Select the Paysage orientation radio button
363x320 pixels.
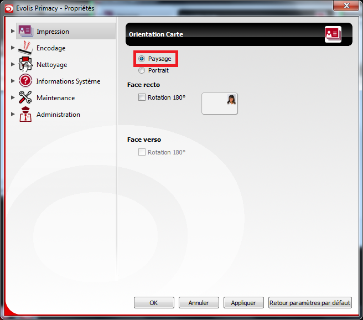[142, 59]
